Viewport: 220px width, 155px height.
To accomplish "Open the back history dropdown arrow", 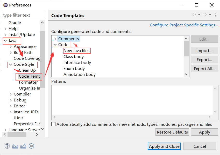I will pos(199,14).
